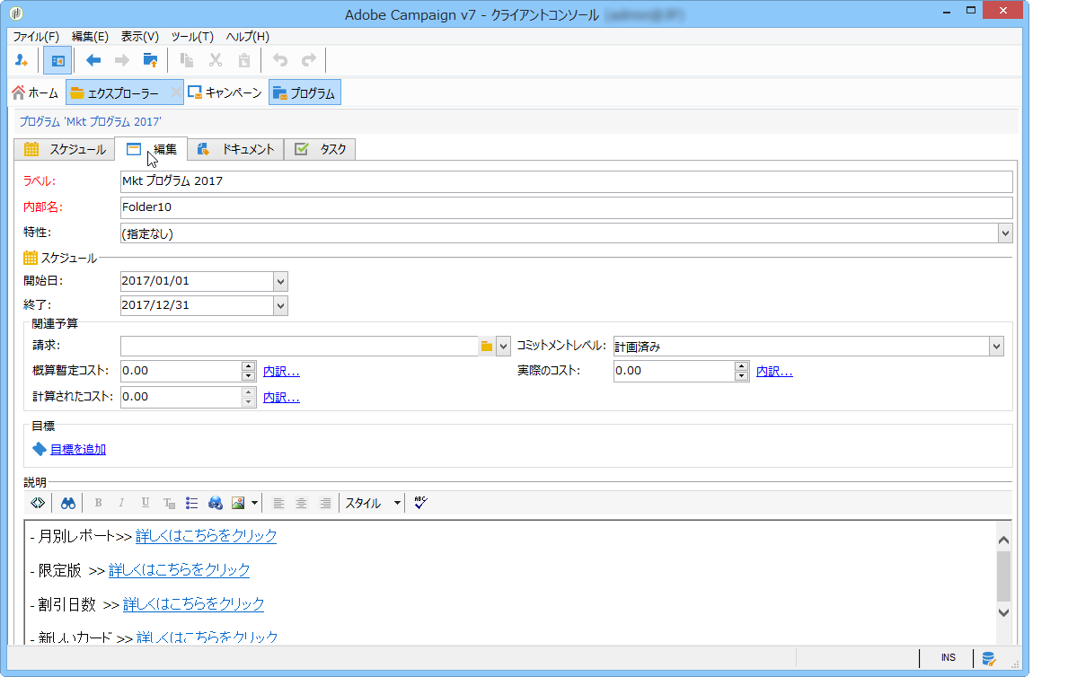Open the 内訳 link next to 実際のコスト

(774, 371)
